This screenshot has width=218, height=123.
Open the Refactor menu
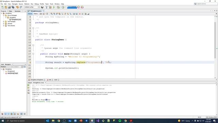pos(27,4)
